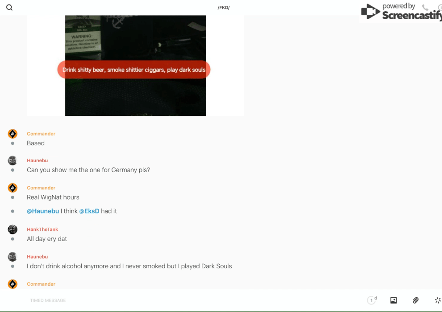
Task: Open the search magnifier icon
Action: point(9,8)
